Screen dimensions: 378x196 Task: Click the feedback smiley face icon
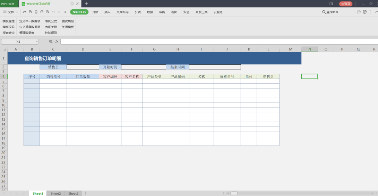pyautogui.click(x=359, y=12)
